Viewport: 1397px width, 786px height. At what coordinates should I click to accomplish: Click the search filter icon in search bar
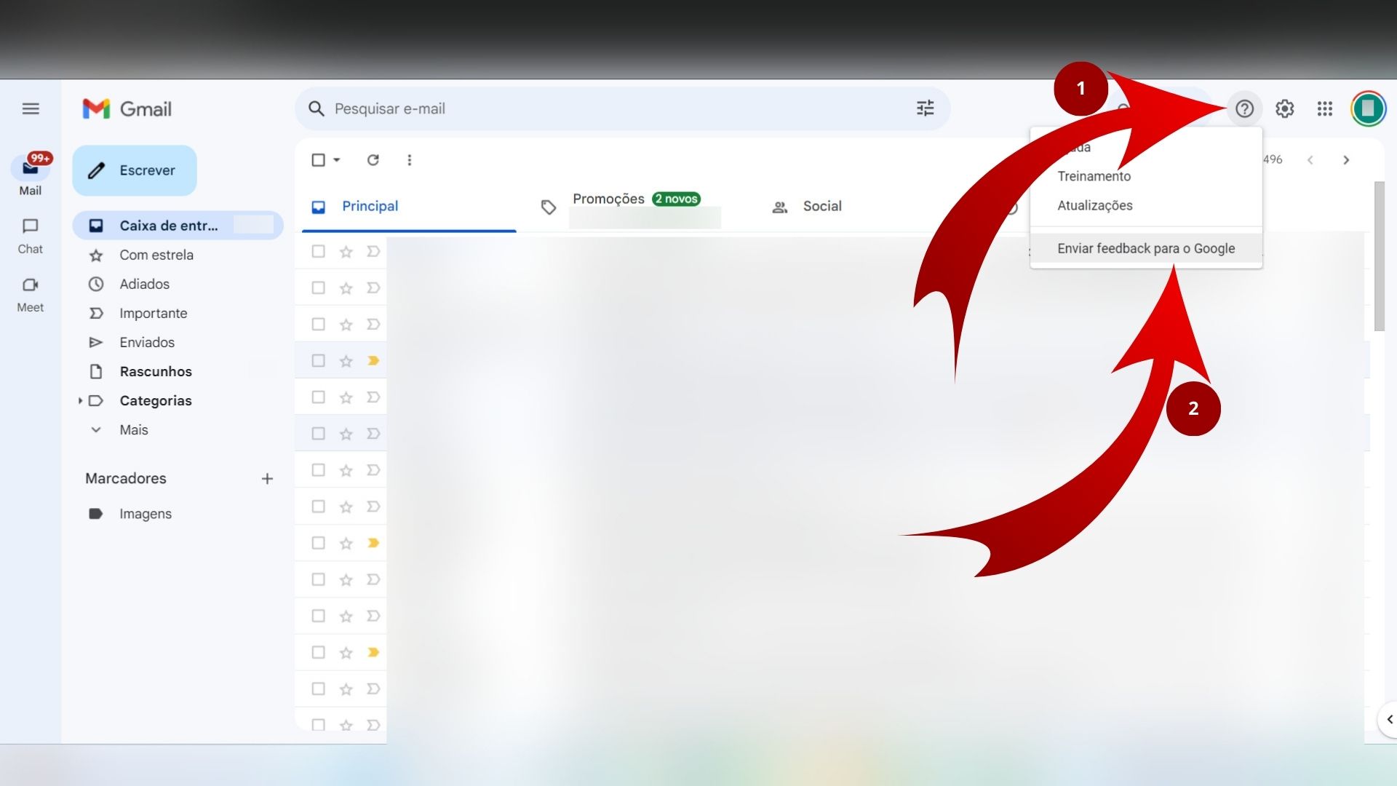point(925,108)
